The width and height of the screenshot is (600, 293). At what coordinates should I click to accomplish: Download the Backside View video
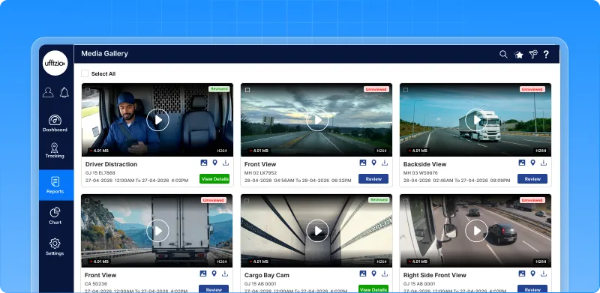point(544,163)
